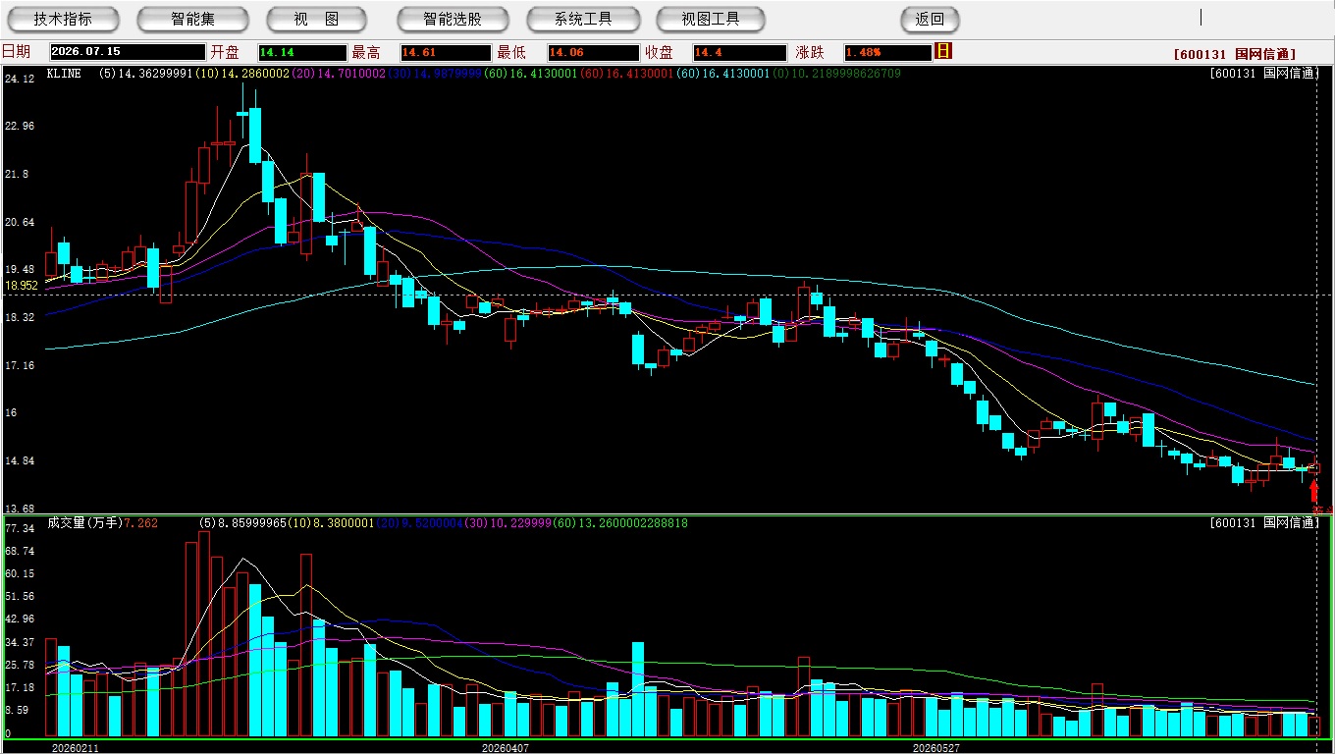Image resolution: width=1335 pixels, height=754 pixels.
Task: Click the 返回 back button
Action: [930, 19]
